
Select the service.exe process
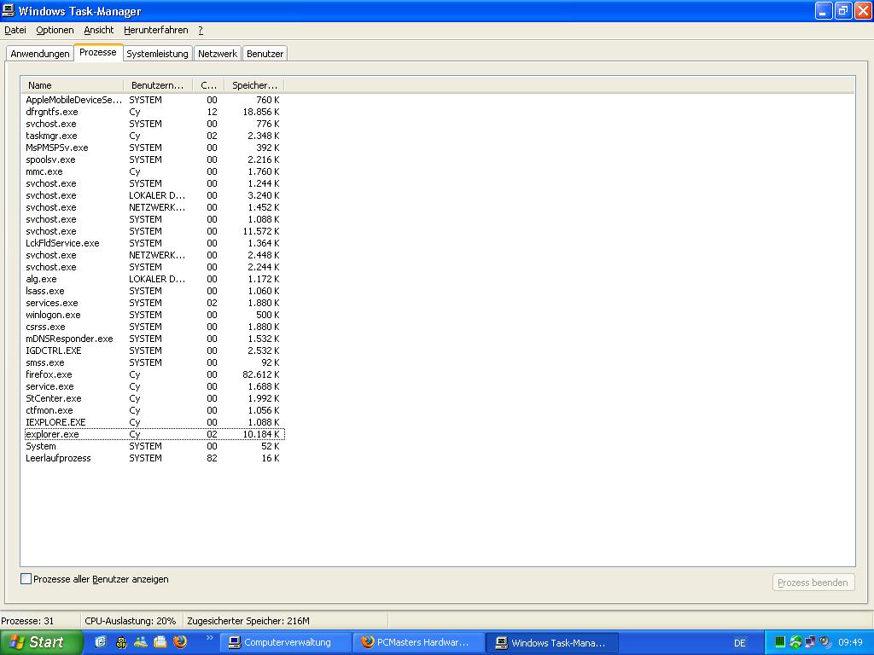pyautogui.click(x=154, y=386)
